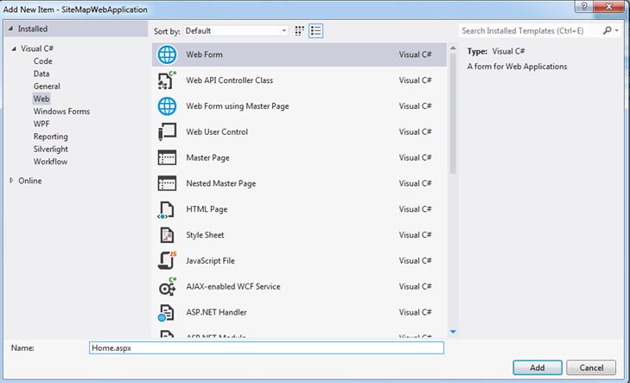Collapse the Visual C# tree node
This screenshot has width=630, height=383.
click(x=14, y=48)
